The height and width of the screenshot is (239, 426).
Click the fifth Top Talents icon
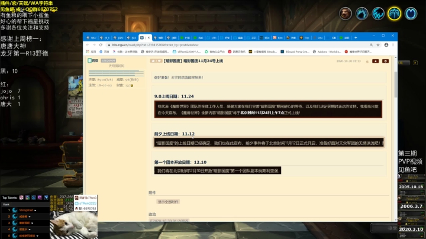46,198
